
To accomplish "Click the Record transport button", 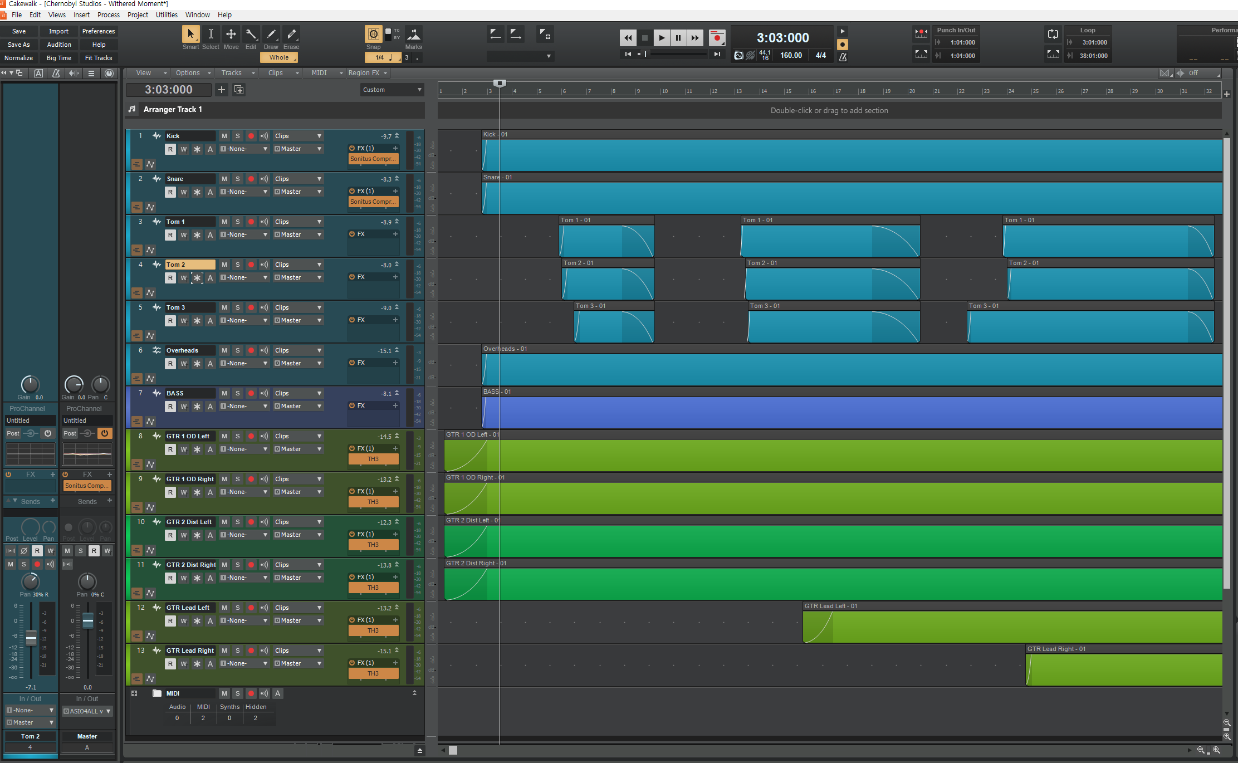I will [717, 38].
